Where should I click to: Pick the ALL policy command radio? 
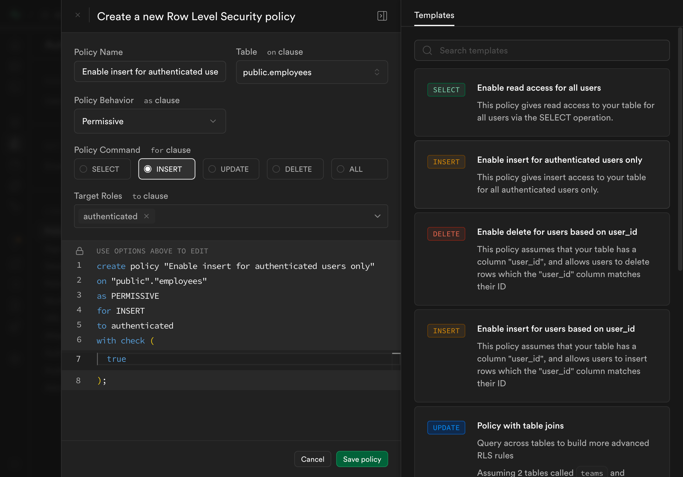pyautogui.click(x=341, y=169)
